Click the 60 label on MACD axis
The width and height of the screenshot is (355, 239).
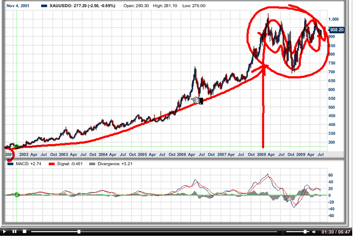[x=331, y=175]
